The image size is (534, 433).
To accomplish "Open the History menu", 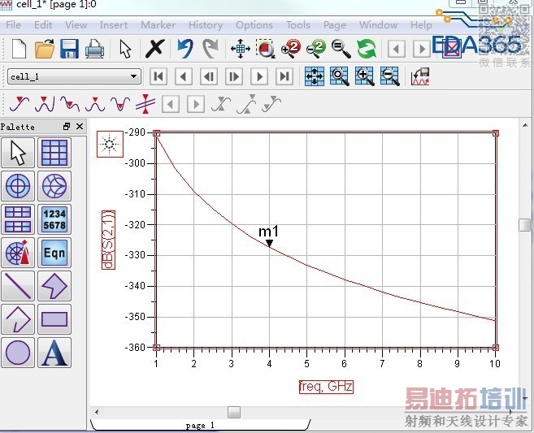I will coord(206,25).
